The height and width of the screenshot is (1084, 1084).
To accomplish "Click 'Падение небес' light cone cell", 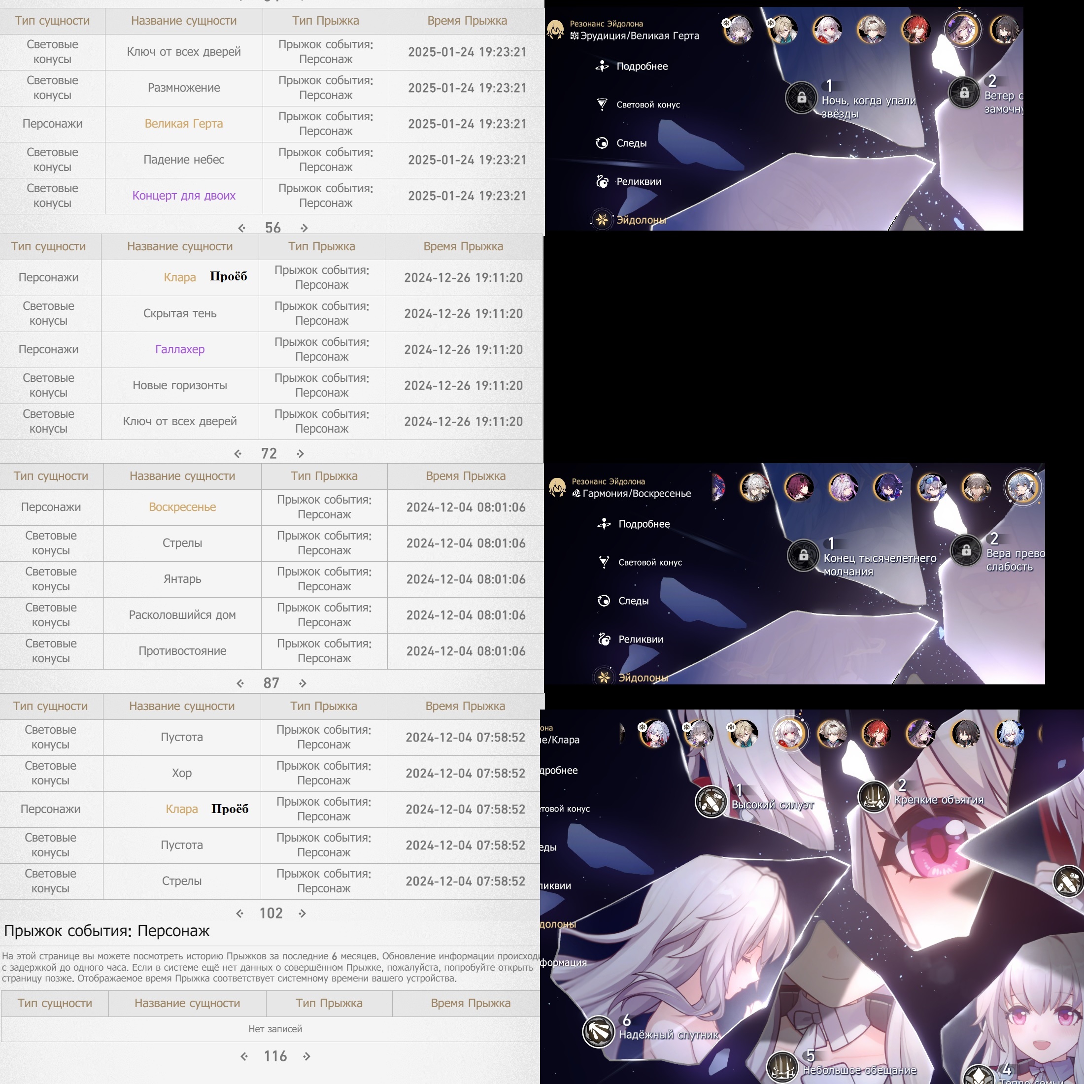I will click(184, 159).
